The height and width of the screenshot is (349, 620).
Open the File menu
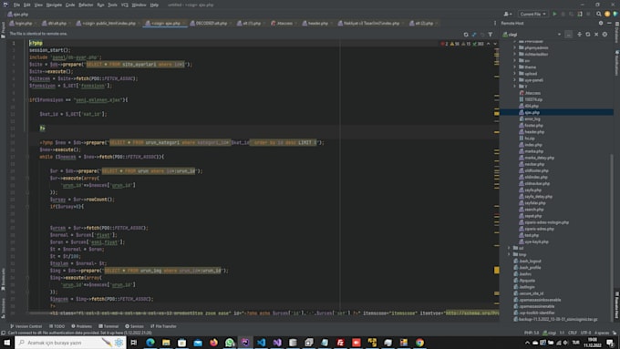tap(16, 5)
